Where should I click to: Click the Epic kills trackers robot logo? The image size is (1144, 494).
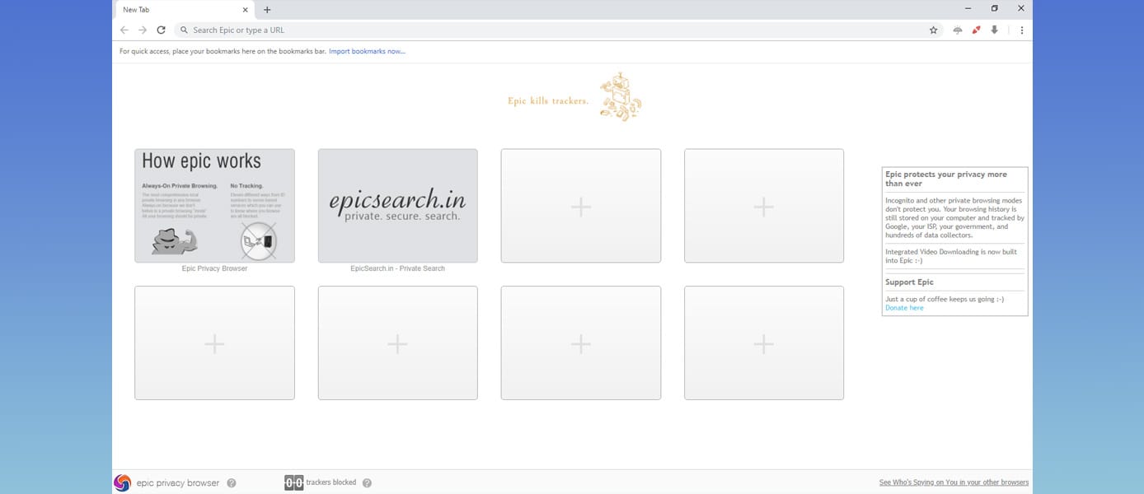(621, 96)
